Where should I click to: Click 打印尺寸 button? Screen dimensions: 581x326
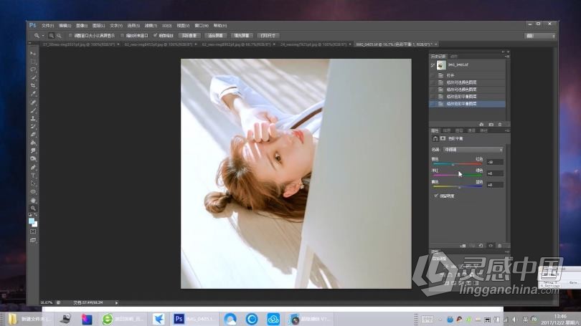[268, 36]
